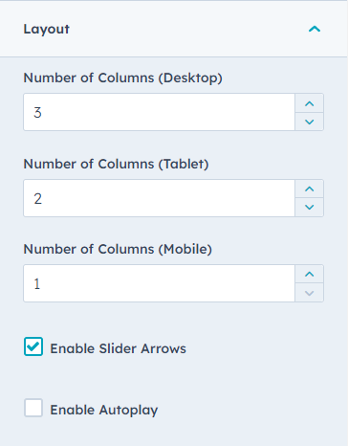Click the value 3 in the Desktop field

click(x=37, y=113)
